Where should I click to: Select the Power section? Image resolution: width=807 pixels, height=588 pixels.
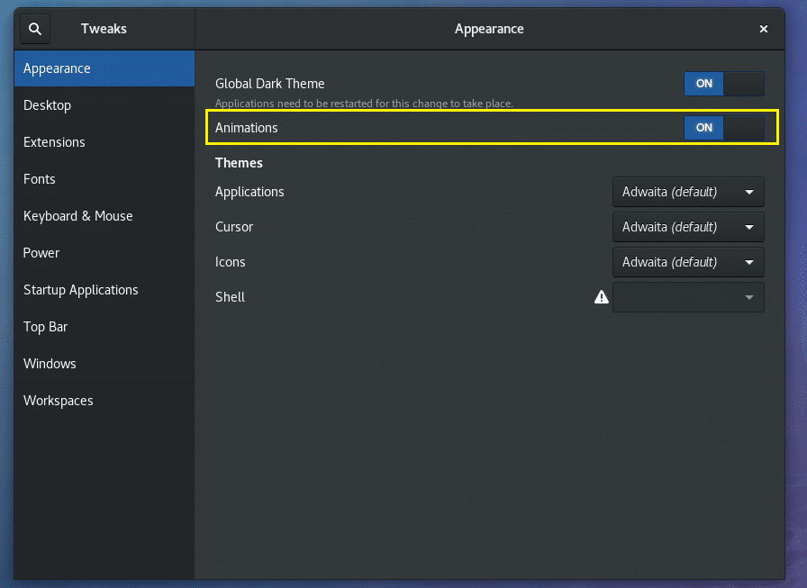coord(41,252)
